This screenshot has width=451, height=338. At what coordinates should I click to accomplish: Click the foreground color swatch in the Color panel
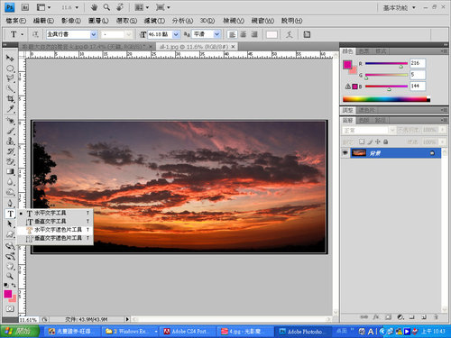pyautogui.click(x=347, y=64)
